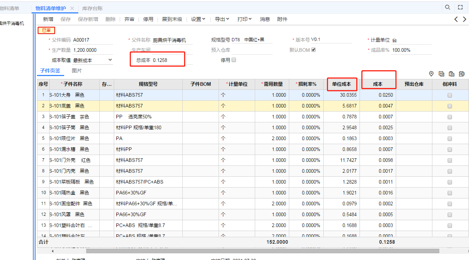Screen dimensions: 469x260
Task: Select the 图片 tab
Action: coord(77,71)
